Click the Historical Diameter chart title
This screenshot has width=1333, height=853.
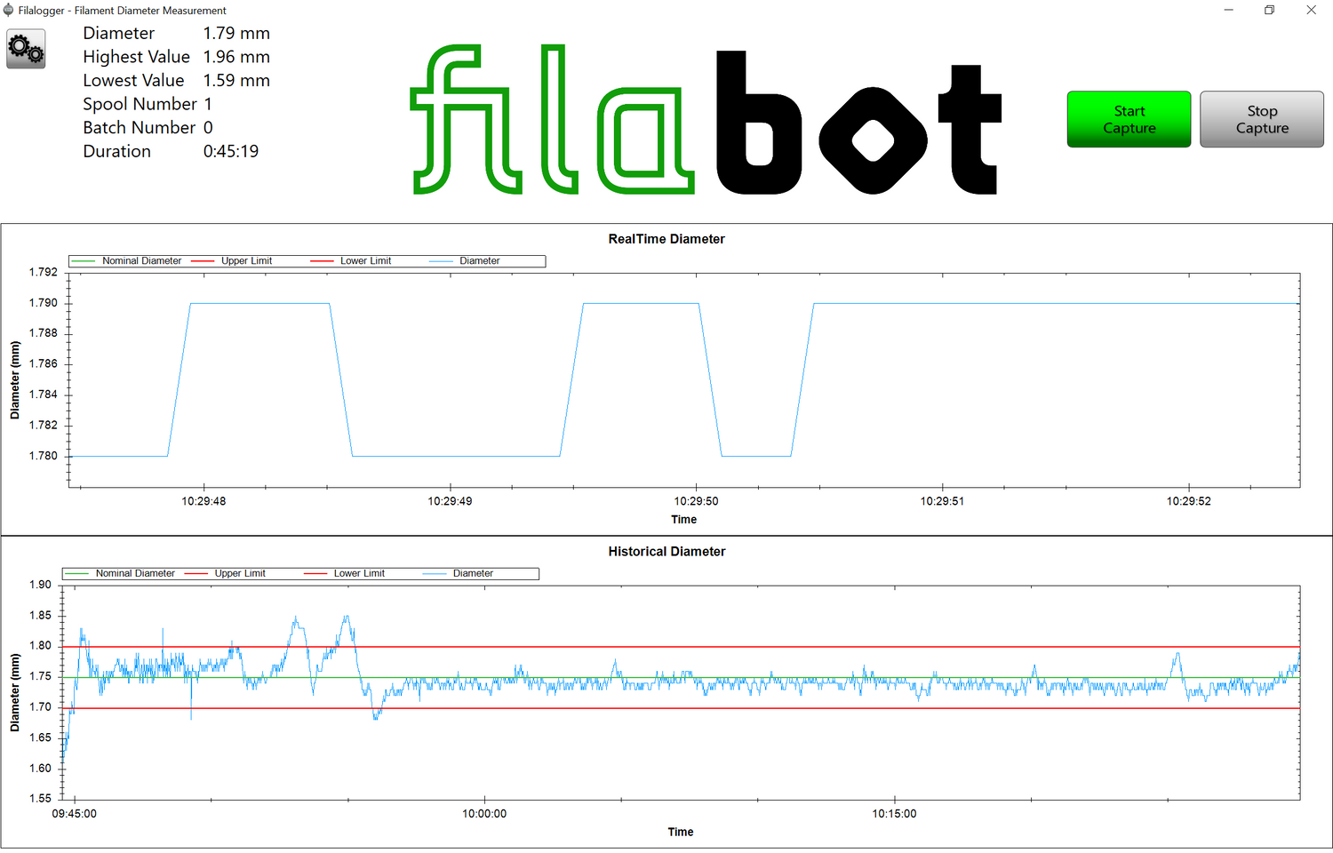pyautogui.click(x=666, y=552)
